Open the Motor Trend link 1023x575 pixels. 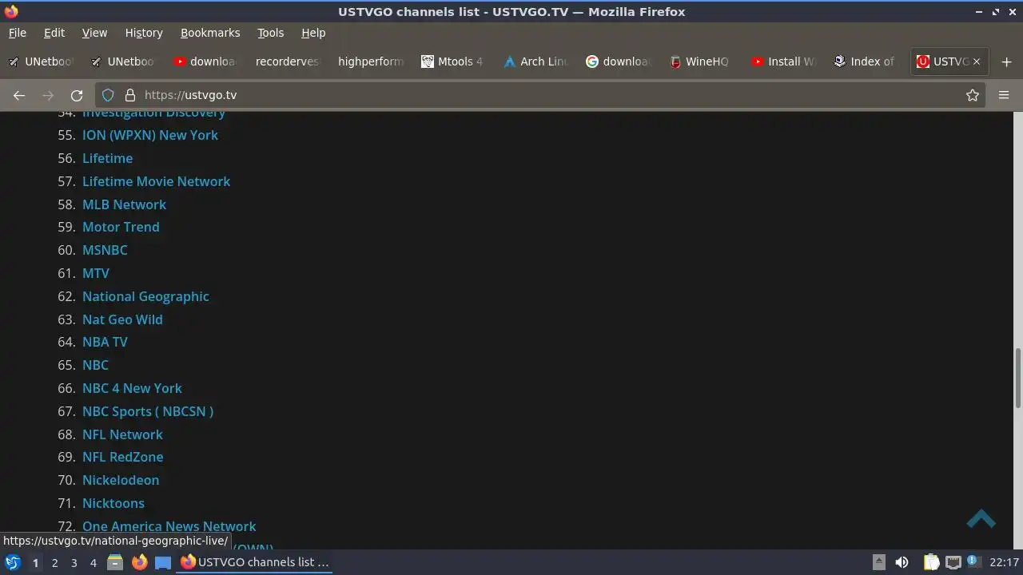coord(121,227)
